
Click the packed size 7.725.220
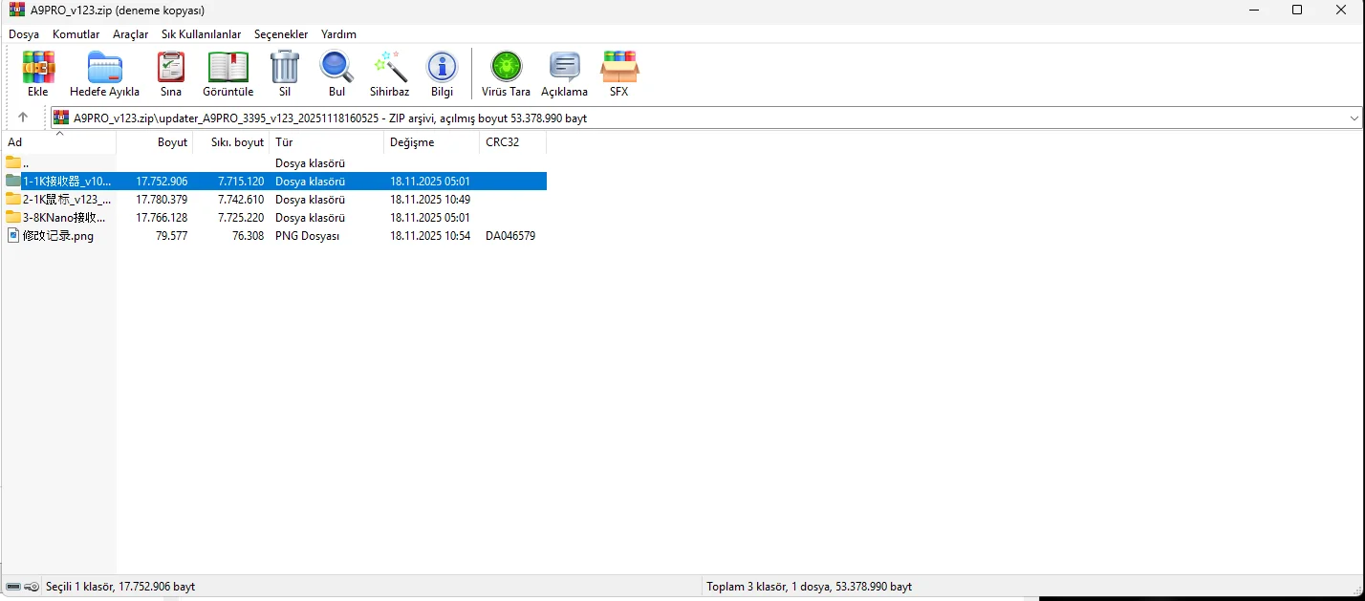click(x=241, y=217)
